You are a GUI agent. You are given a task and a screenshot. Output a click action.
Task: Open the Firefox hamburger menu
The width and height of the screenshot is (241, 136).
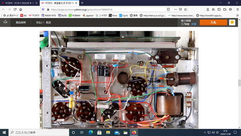[x=237, y=9]
